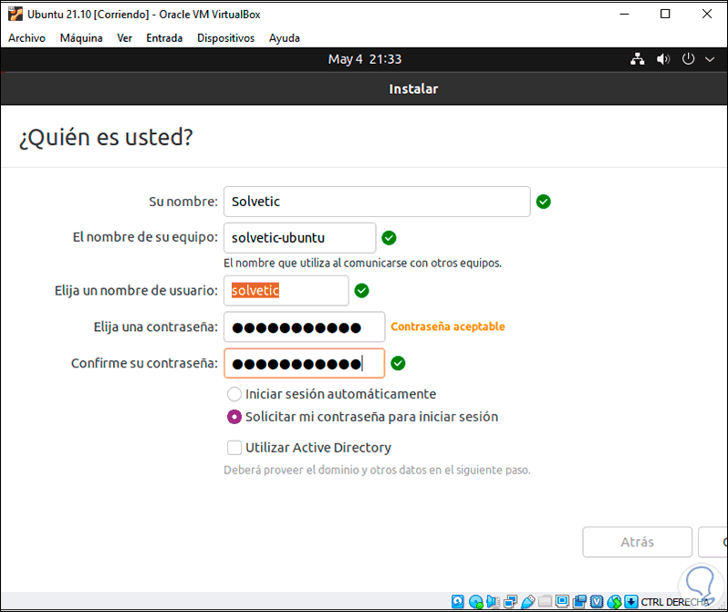
Task: Select Solicitar mi contraseña para iniciar sesión
Action: coord(234,417)
